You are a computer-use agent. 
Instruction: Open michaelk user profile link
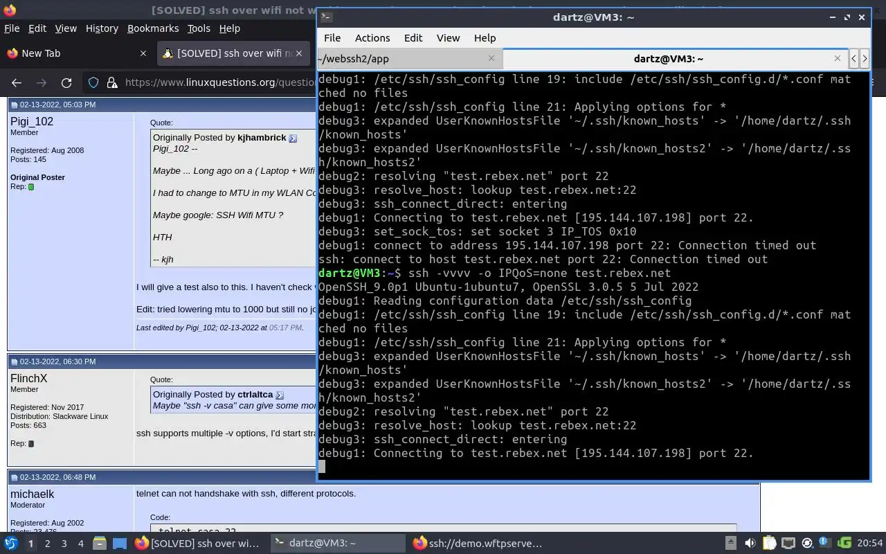(32, 494)
